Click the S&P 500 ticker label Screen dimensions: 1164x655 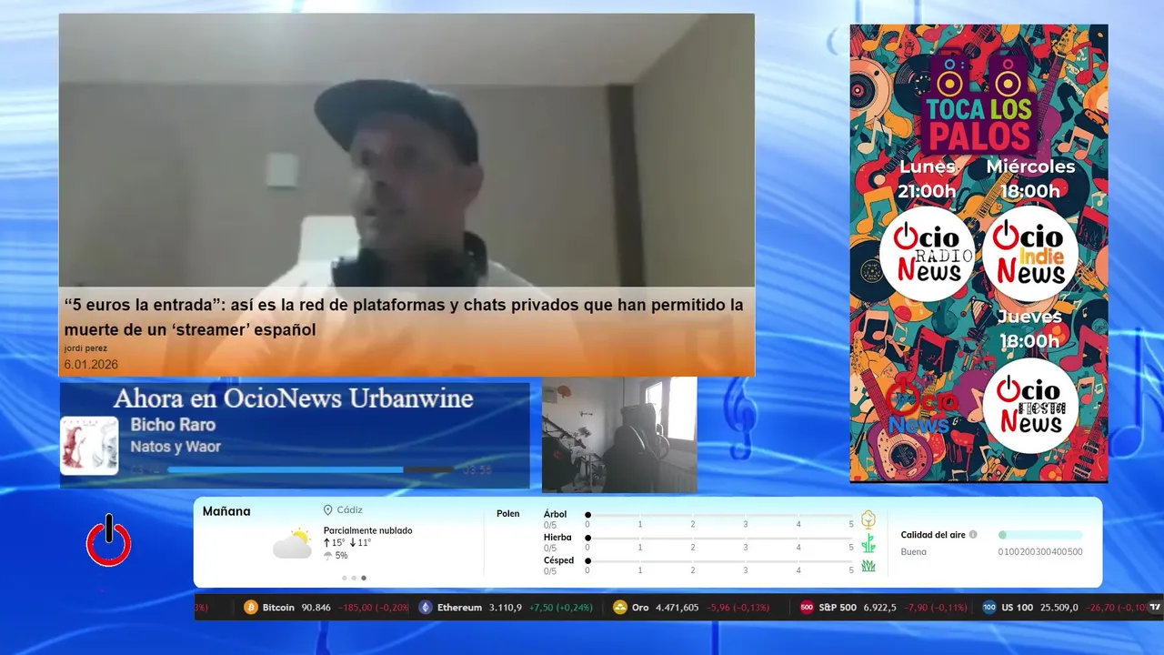pos(838,608)
